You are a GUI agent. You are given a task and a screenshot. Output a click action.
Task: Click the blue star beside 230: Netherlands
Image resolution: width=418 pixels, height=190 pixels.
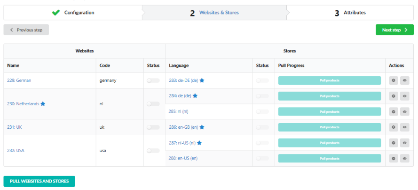pyautogui.click(x=43, y=104)
